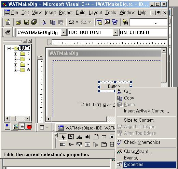178x169 pixels.
Task: Close the Controls palette with its X
Action: point(56,135)
